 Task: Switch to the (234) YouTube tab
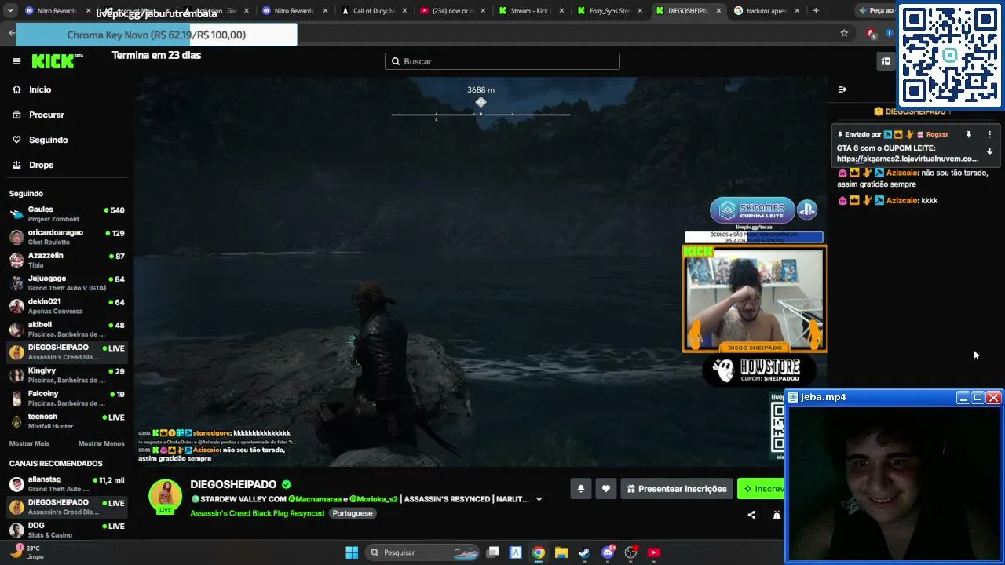(x=452, y=11)
